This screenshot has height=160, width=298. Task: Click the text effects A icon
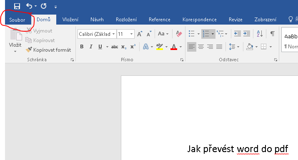tap(146, 47)
